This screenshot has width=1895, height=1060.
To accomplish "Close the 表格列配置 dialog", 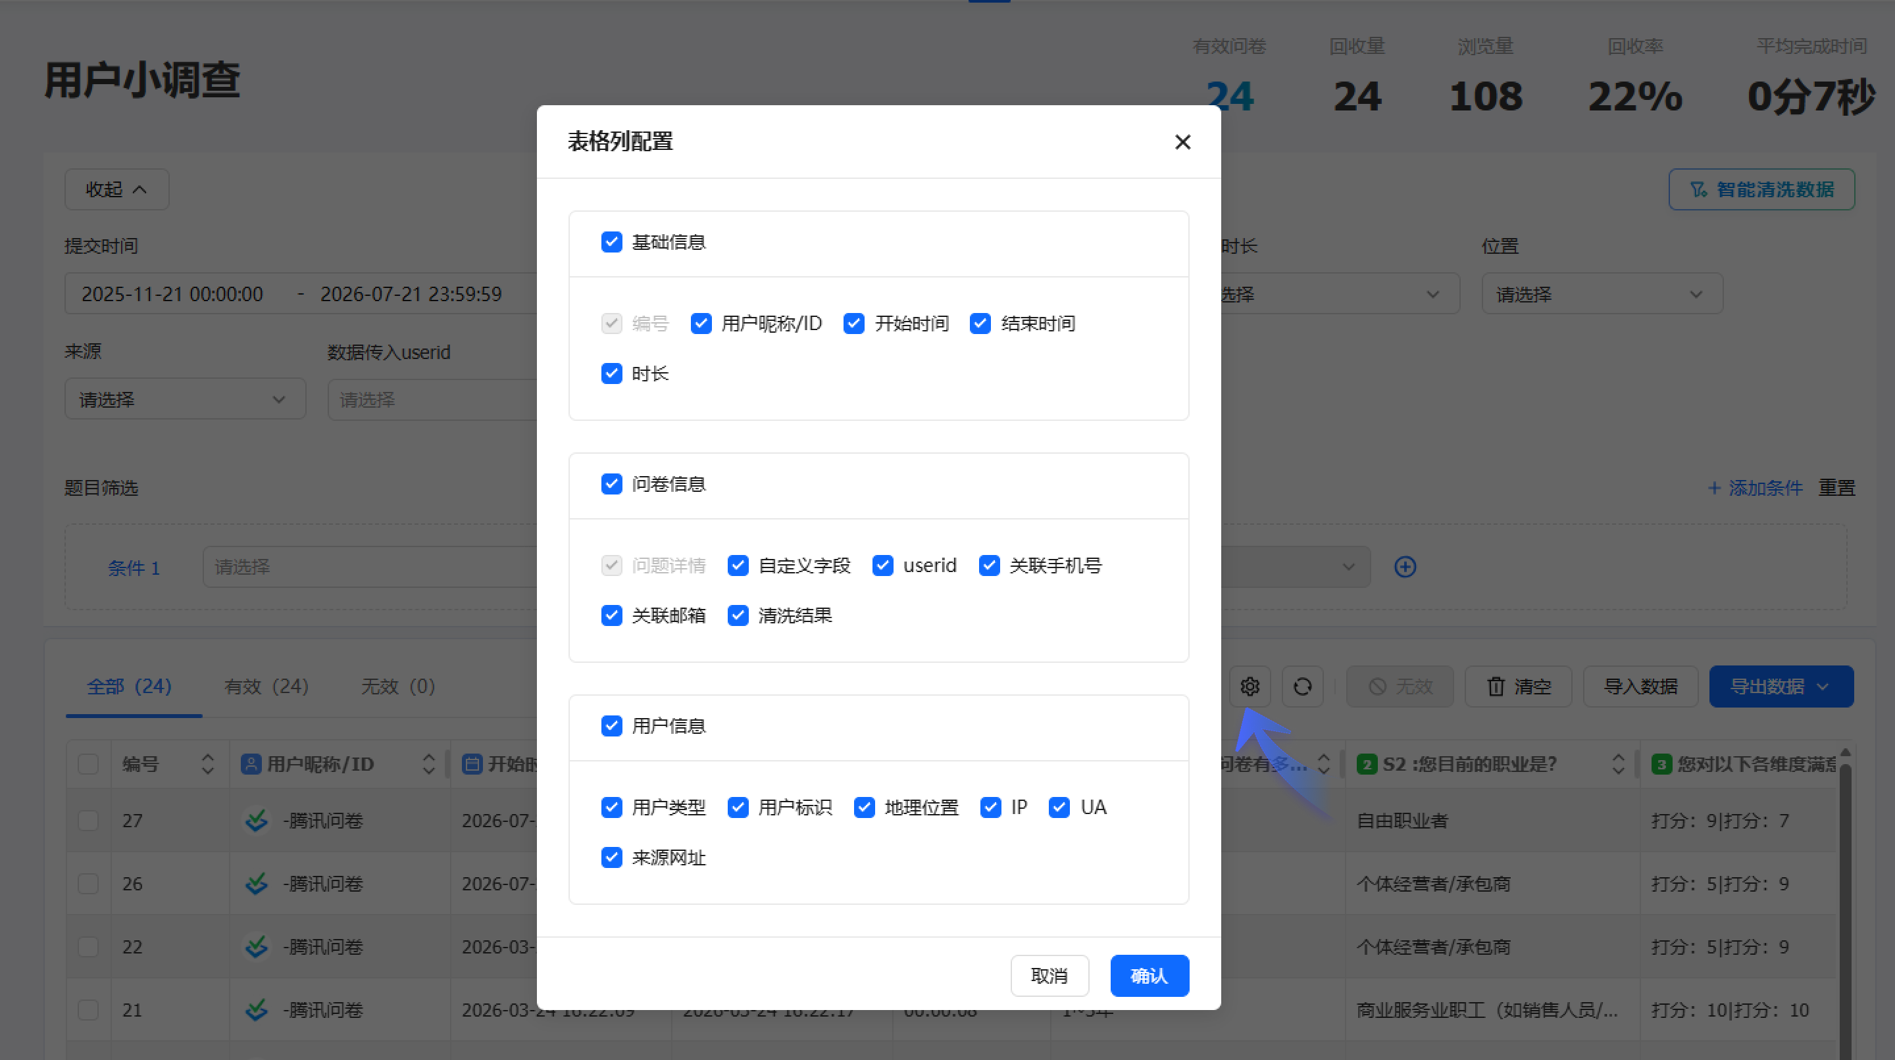I will tap(1182, 142).
